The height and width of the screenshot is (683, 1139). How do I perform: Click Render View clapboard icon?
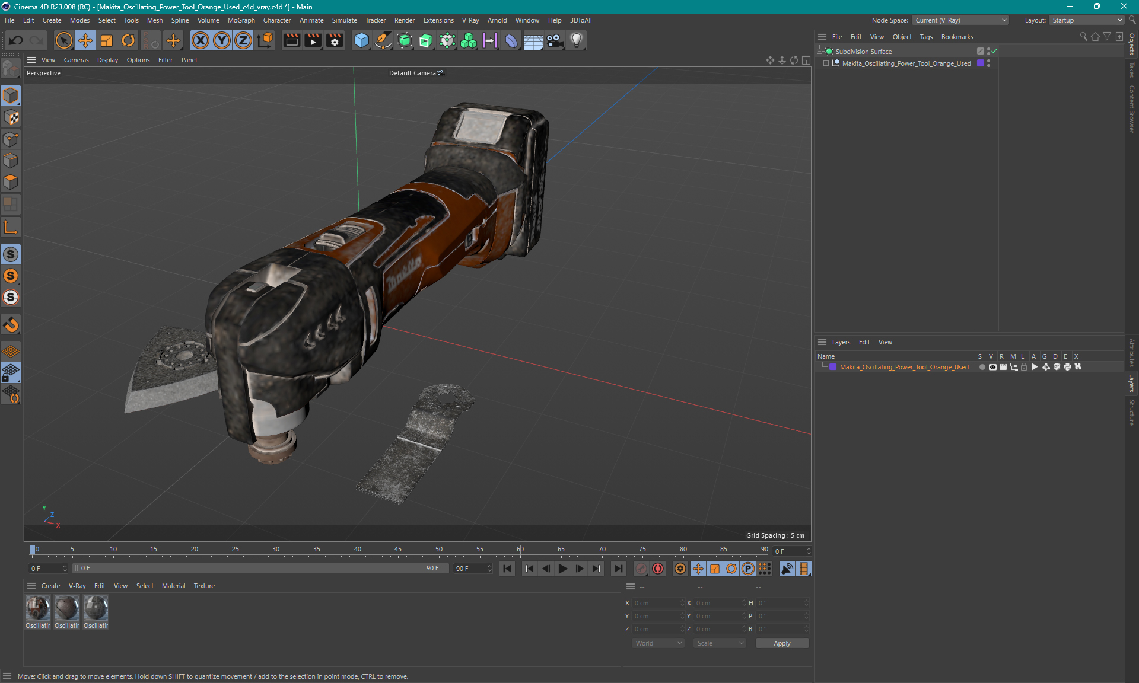click(x=291, y=40)
